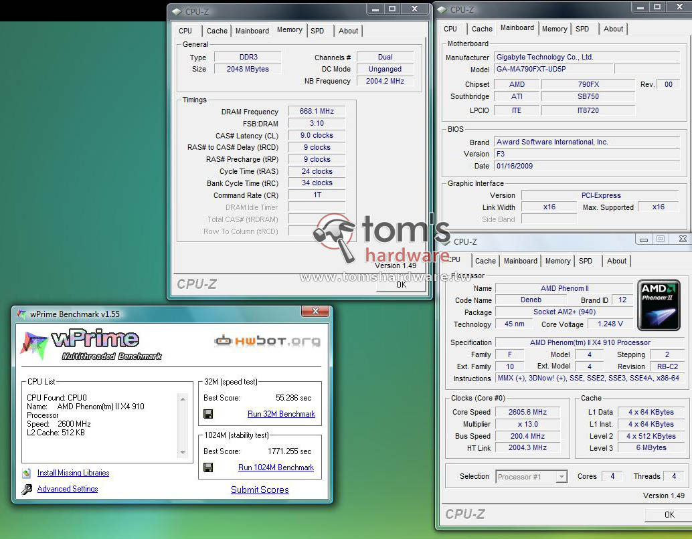Click the Southbridge value SB750
This screenshot has width=692, height=539.
pos(588,96)
